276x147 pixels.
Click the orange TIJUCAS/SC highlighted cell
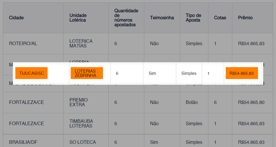32,73
